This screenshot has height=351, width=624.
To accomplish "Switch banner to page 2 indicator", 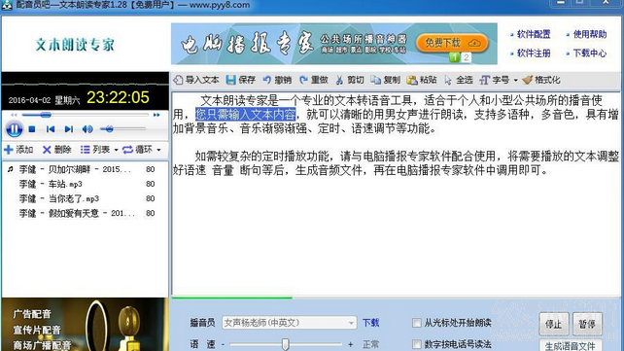I will tap(466, 57).
